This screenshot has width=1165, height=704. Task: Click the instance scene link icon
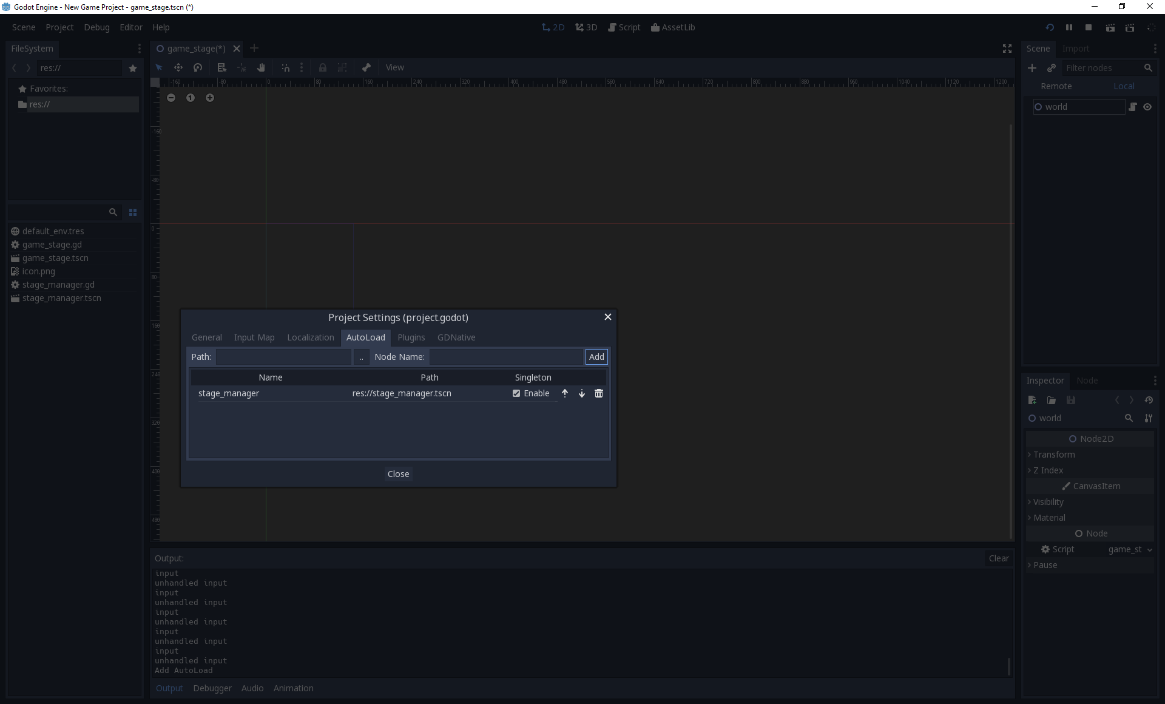(1052, 68)
